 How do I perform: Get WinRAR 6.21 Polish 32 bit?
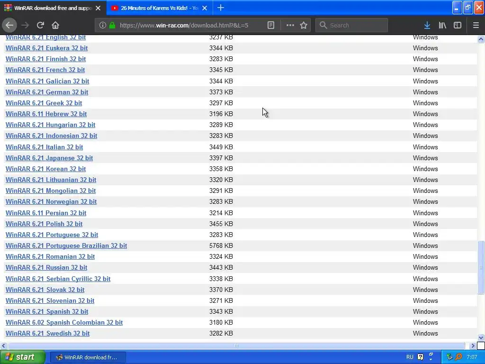[44, 224]
